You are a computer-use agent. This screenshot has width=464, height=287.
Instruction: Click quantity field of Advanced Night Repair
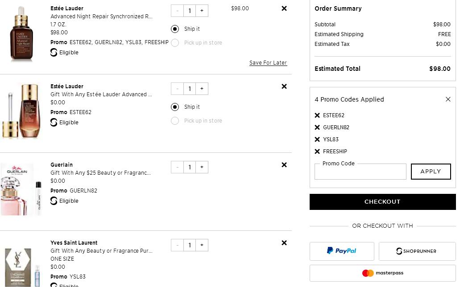[x=190, y=11]
